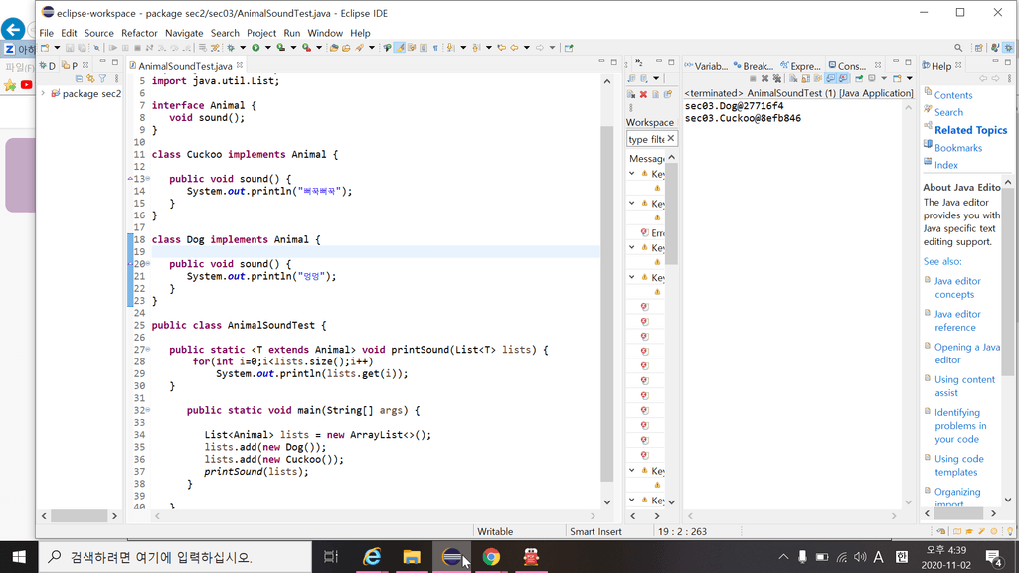Click the Open Console icon

click(x=897, y=79)
